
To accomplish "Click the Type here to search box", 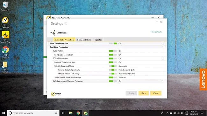I will pyautogui.click(x=33, y=113).
